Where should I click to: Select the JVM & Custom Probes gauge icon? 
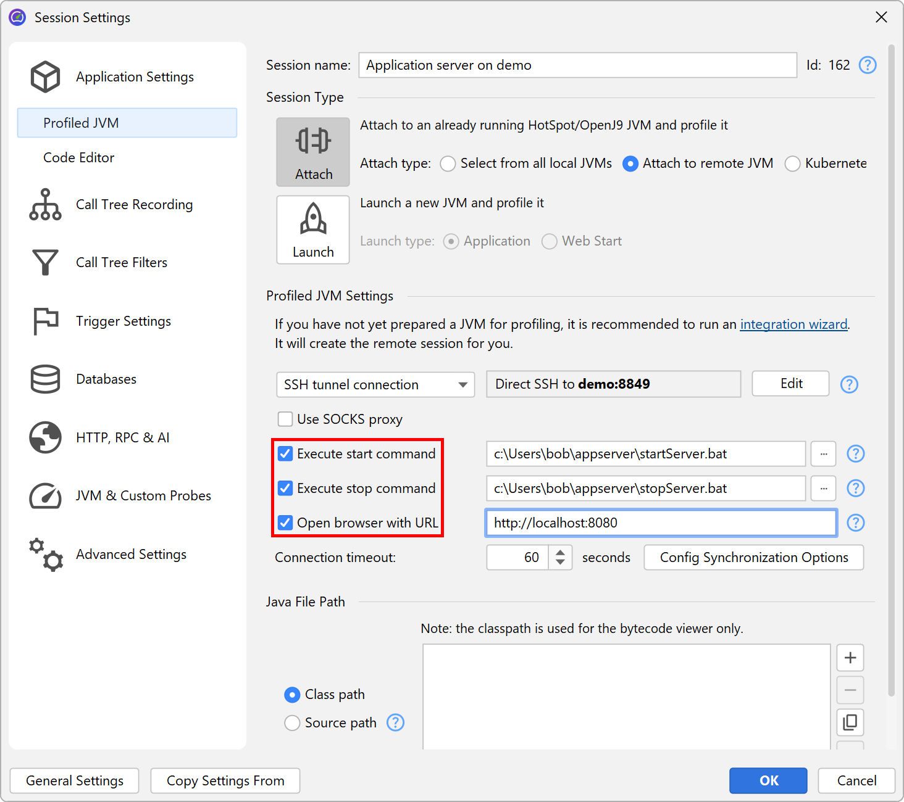point(45,496)
